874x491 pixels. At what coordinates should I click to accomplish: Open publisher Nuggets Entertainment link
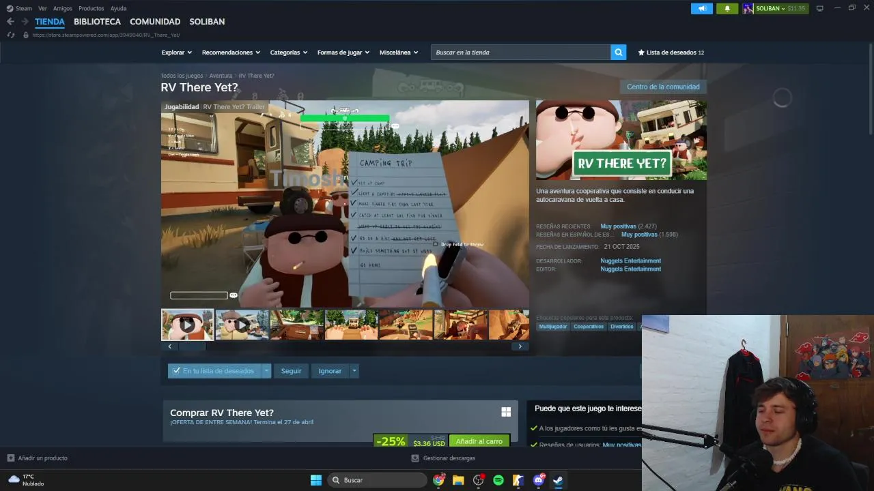pos(630,269)
